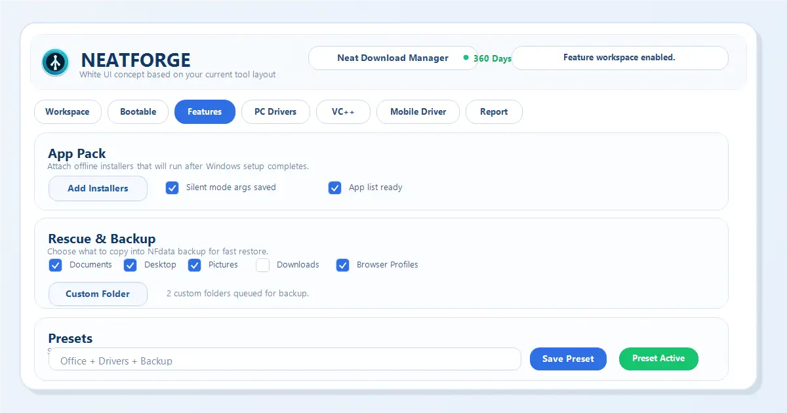
Task: Select the Features tab
Action: [205, 112]
